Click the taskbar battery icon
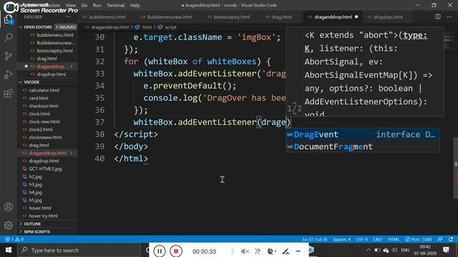Image resolution: width=458 pixels, height=257 pixels. (377, 250)
